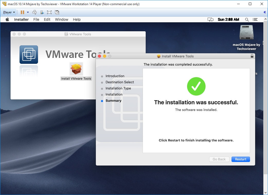Open the Player dropdown menu
The image size is (268, 195).
coord(9,12)
